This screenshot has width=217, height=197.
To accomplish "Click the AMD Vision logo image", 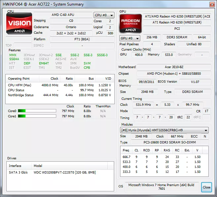I will [19, 23].
